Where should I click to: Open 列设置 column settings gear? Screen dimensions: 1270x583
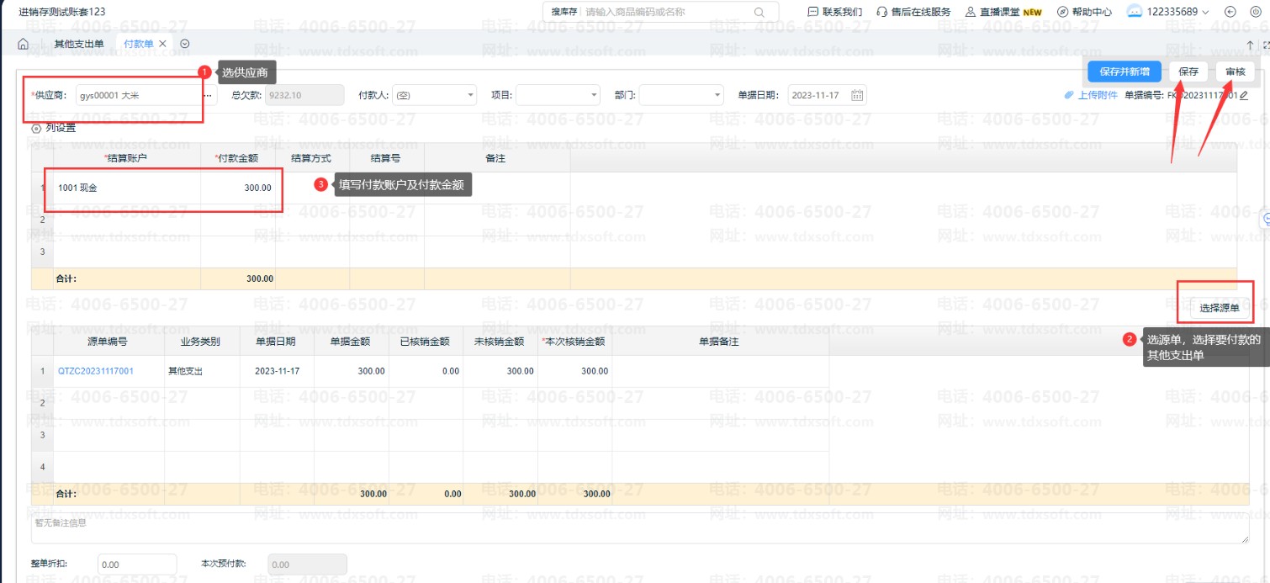pos(36,129)
